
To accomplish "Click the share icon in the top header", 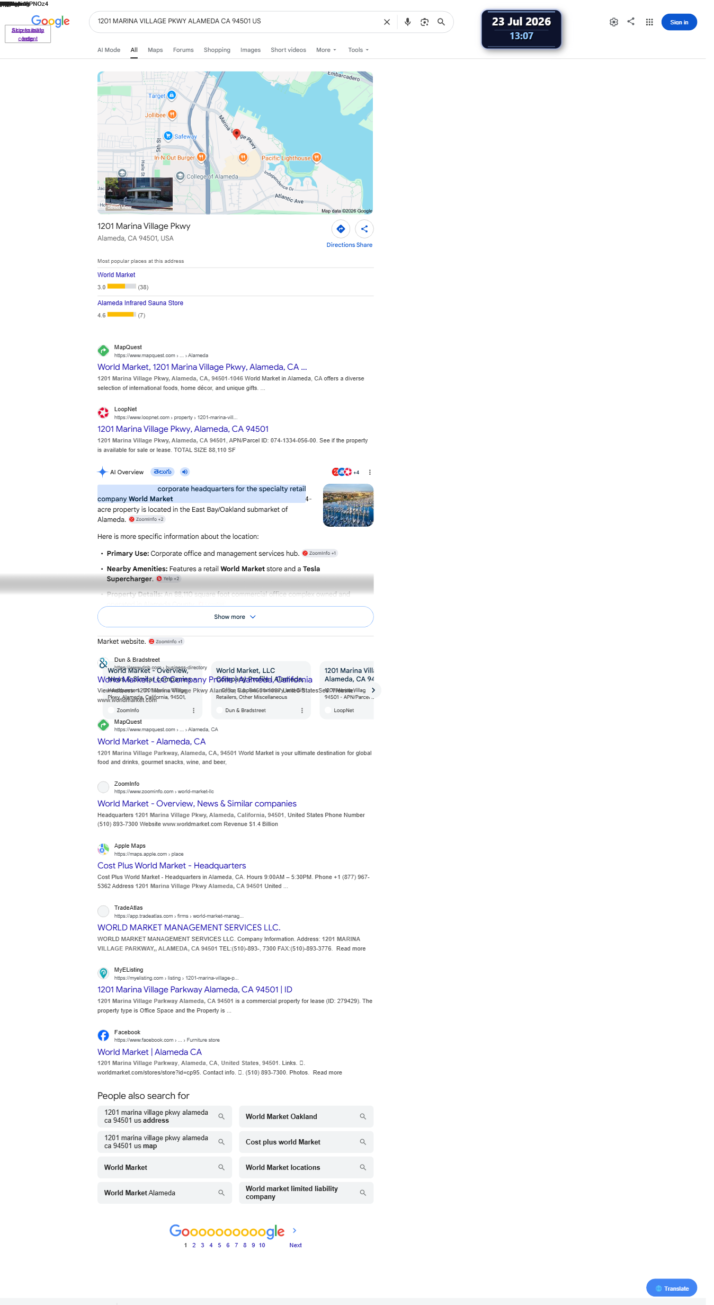I will (x=631, y=22).
